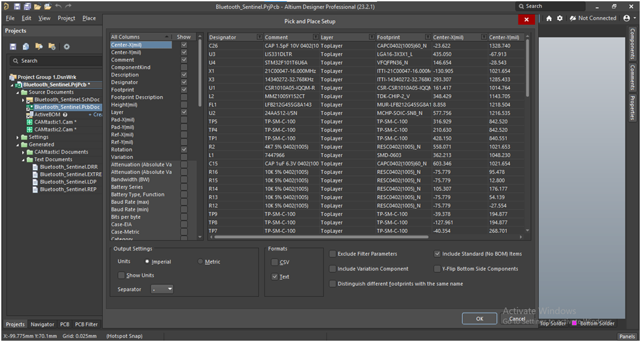Open the Place menu
Screen dimensions: 641x342
[x=89, y=18]
